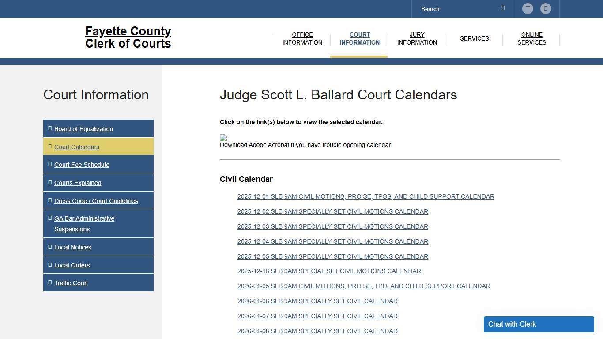Click the Chat with Clerk button
This screenshot has height=339, width=603.
(x=539, y=324)
